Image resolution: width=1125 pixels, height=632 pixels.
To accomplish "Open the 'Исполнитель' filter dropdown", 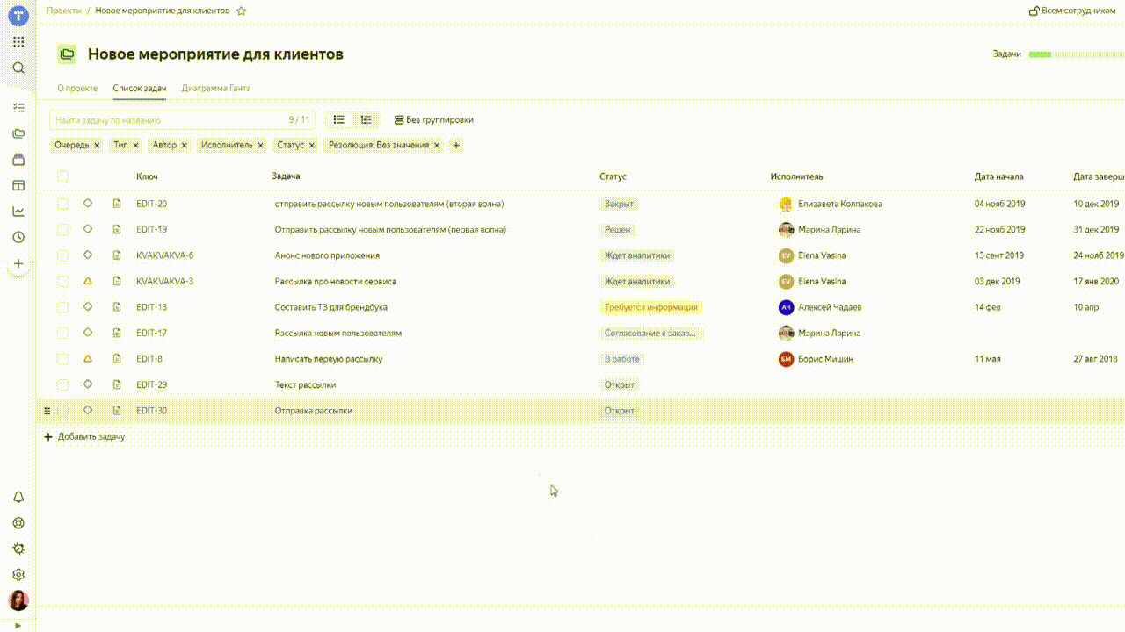I will point(226,145).
